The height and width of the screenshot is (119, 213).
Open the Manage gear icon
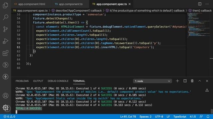5,108
